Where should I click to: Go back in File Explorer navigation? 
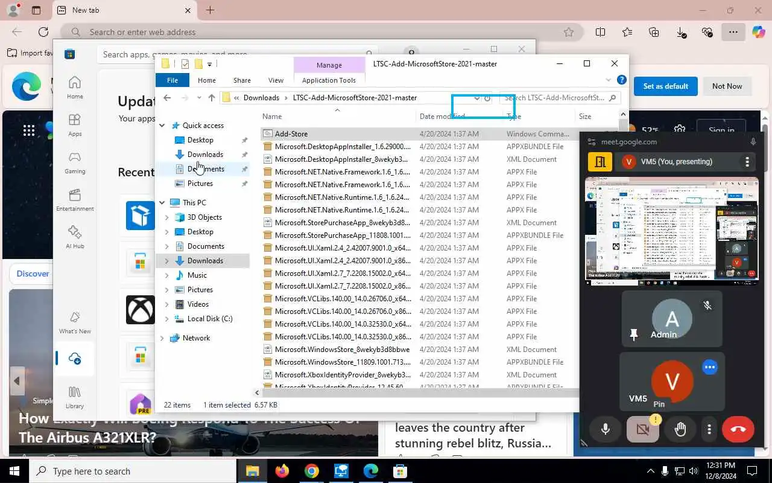pos(167,98)
